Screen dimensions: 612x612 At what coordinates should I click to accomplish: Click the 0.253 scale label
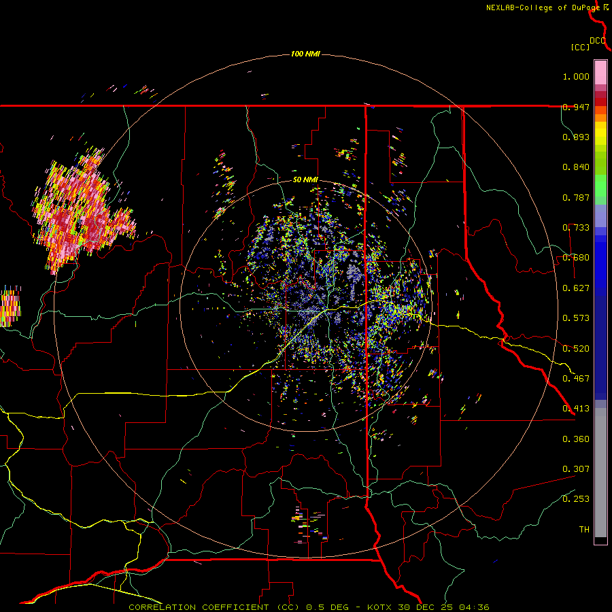(576, 499)
